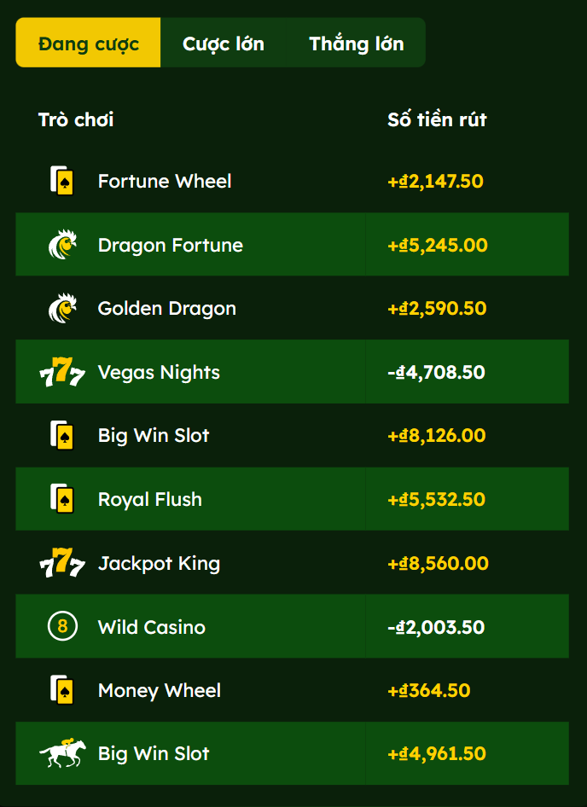Click the 777 icon beside Jackpot King
Viewport: 587px width, 807px height.
(x=62, y=564)
